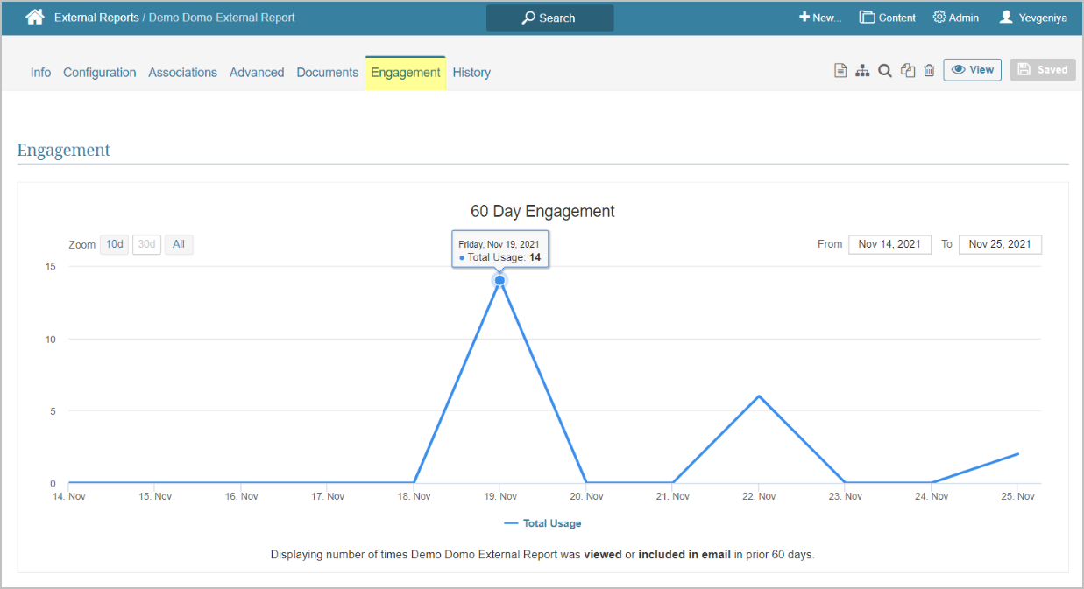Expand the Content menu
Viewport: 1084px width, 589px height.
[887, 18]
